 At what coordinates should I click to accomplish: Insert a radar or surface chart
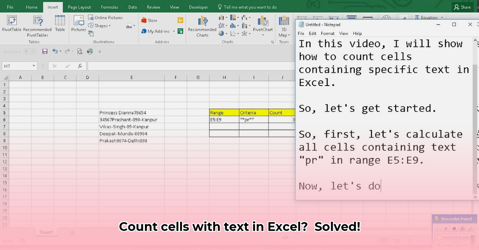click(x=246, y=33)
